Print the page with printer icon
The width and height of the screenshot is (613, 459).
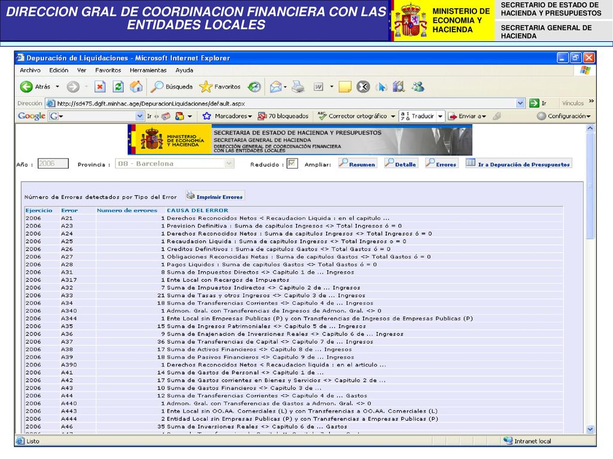click(298, 87)
